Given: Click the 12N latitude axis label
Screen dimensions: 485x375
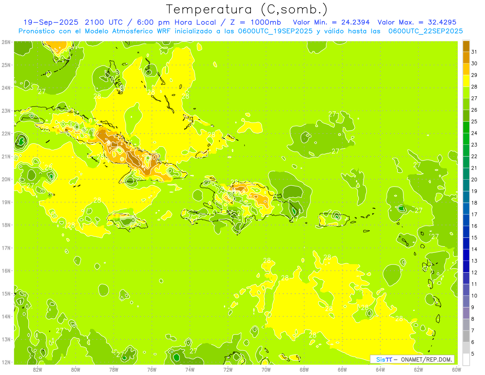Looking at the screenshot, I should (x=6, y=362).
